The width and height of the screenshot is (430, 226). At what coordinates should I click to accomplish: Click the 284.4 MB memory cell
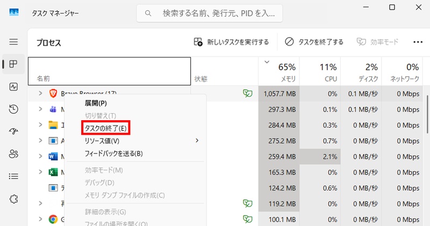click(279, 125)
